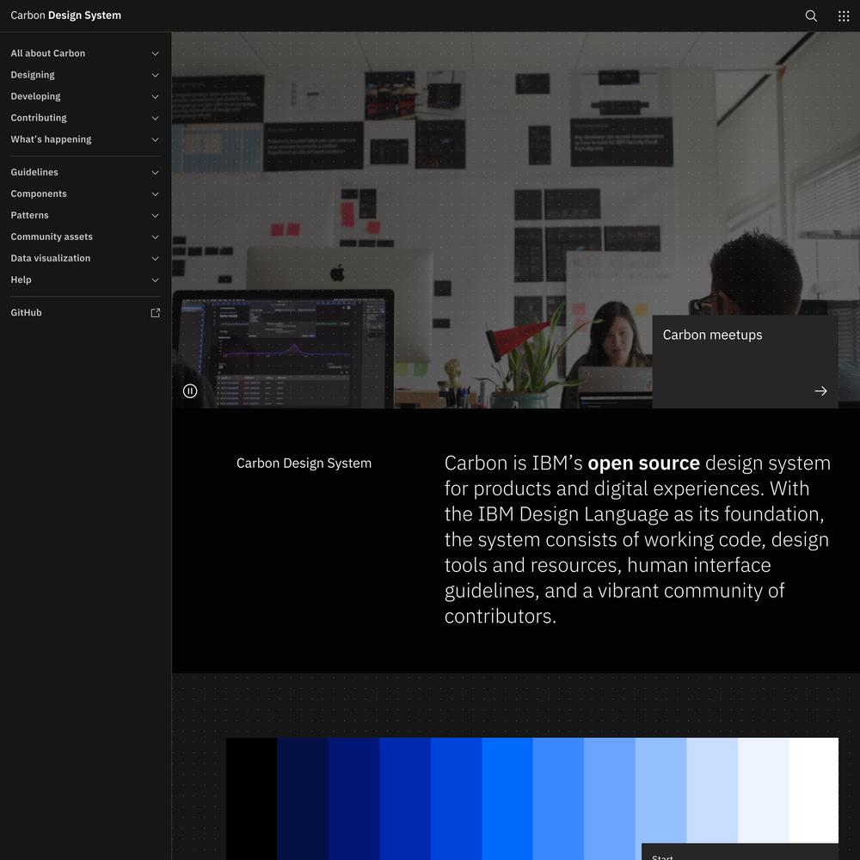Open the Components menu item
860x860 pixels.
point(85,193)
